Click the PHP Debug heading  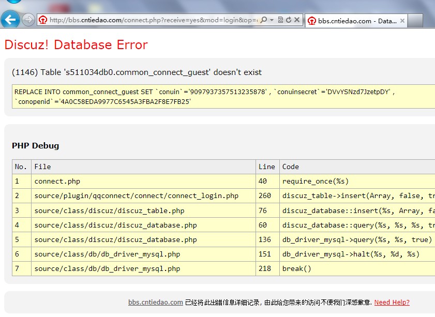[35, 146]
